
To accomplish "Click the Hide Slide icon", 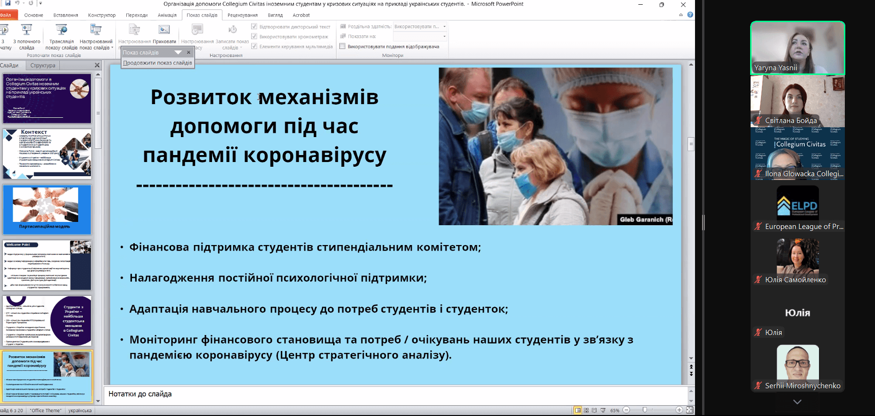I will click(164, 30).
